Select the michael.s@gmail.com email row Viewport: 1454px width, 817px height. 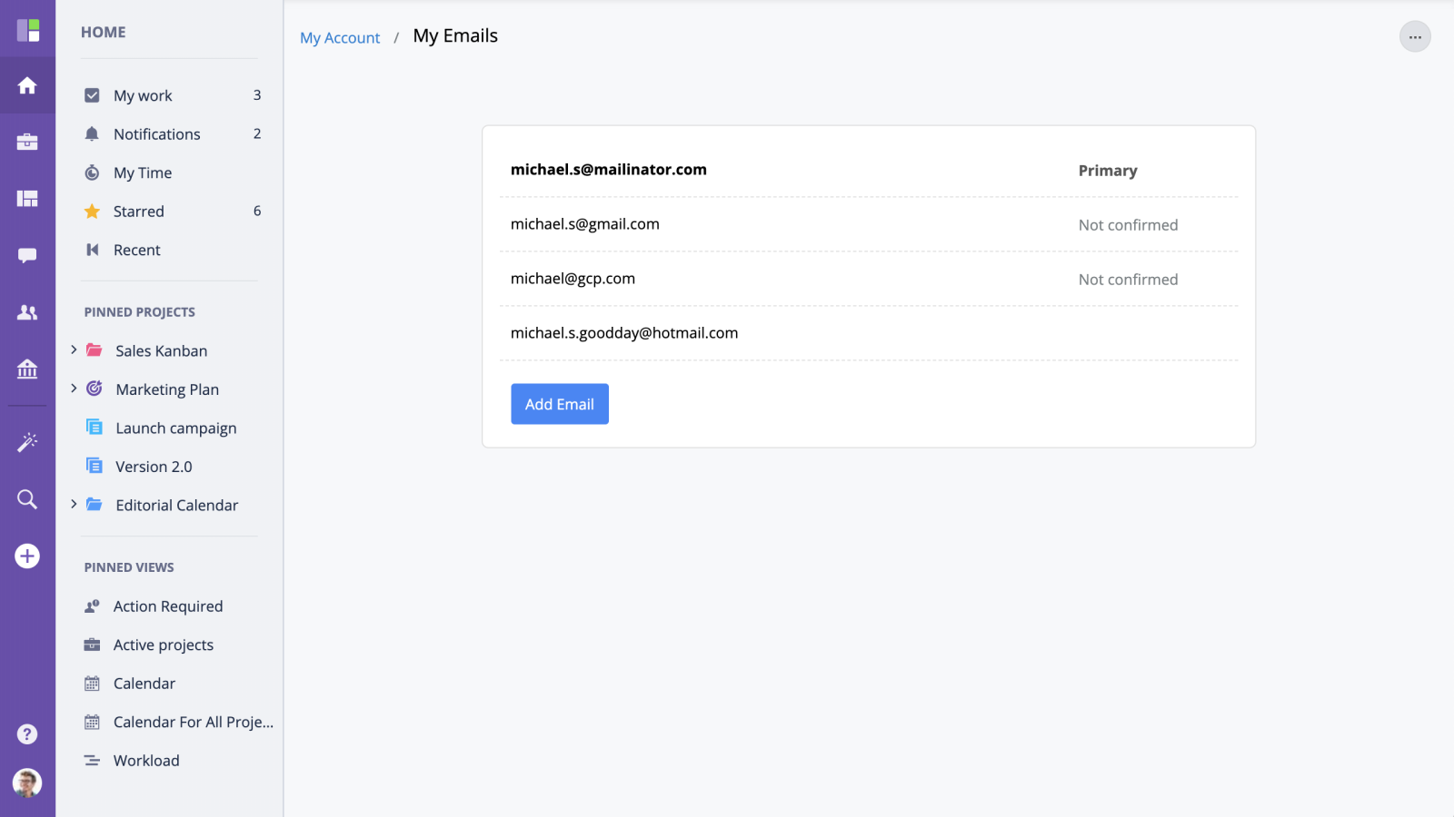tap(869, 224)
